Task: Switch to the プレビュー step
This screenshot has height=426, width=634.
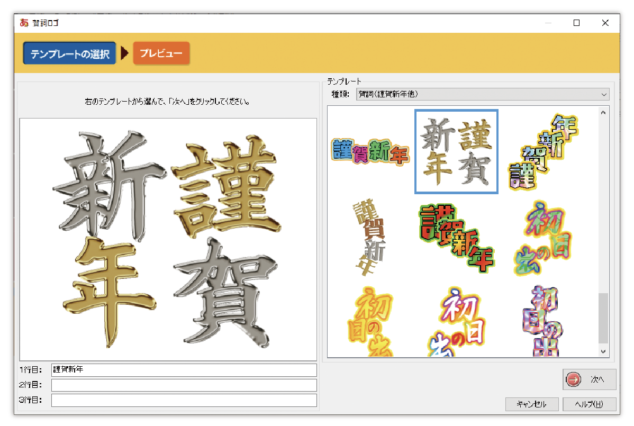Action: pyautogui.click(x=161, y=53)
